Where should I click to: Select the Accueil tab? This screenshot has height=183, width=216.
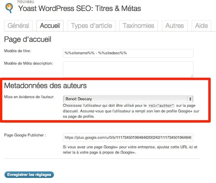(50, 26)
